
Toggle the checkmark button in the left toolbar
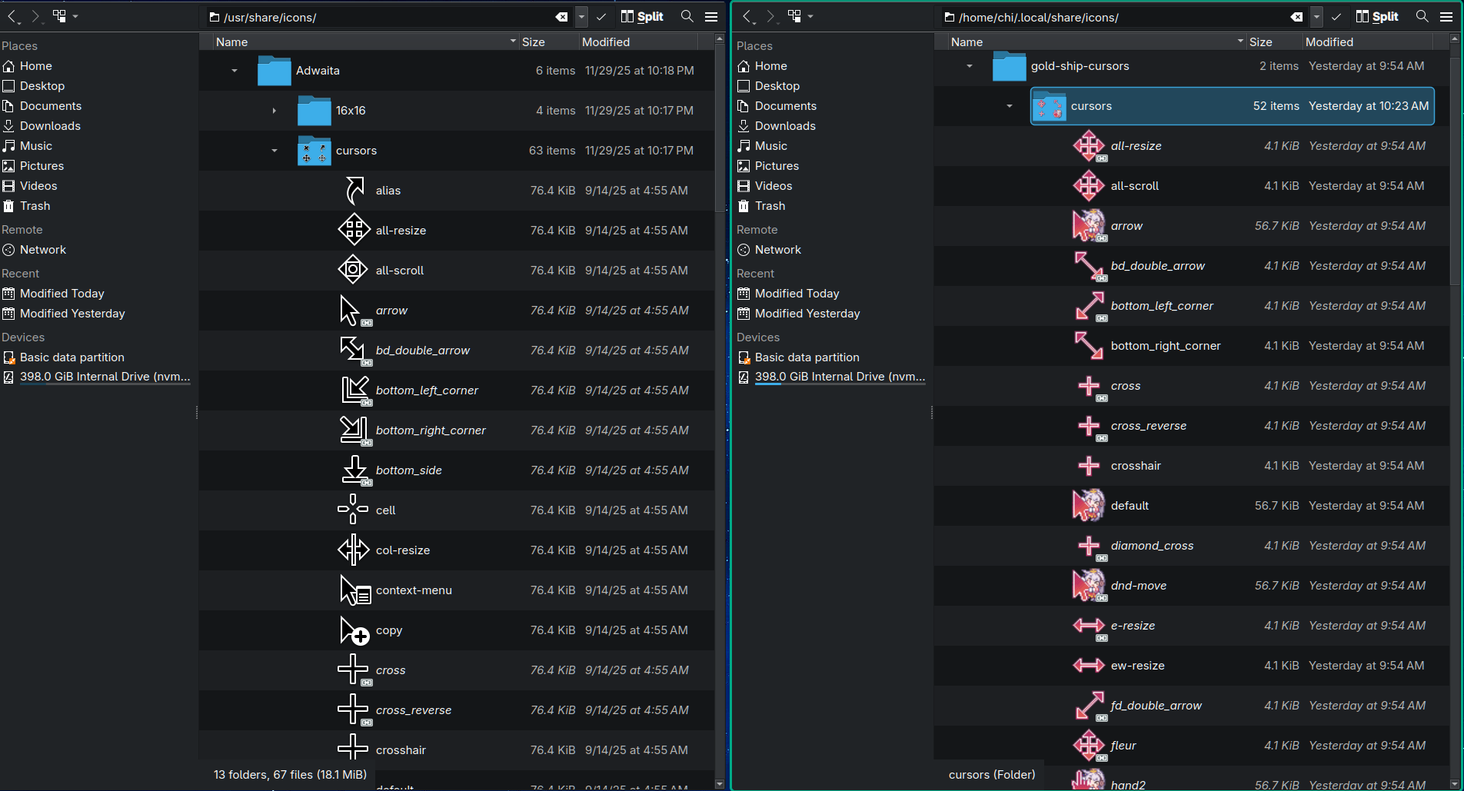point(601,16)
